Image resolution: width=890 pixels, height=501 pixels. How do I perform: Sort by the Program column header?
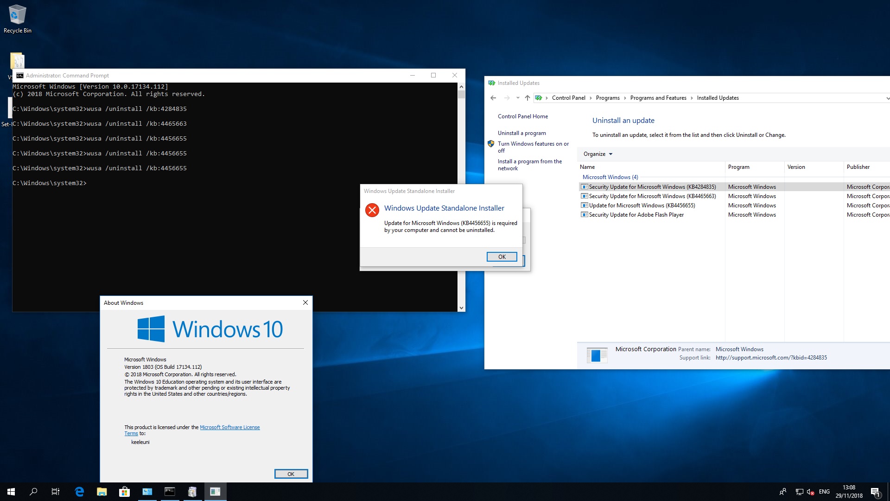coord(755,167)
